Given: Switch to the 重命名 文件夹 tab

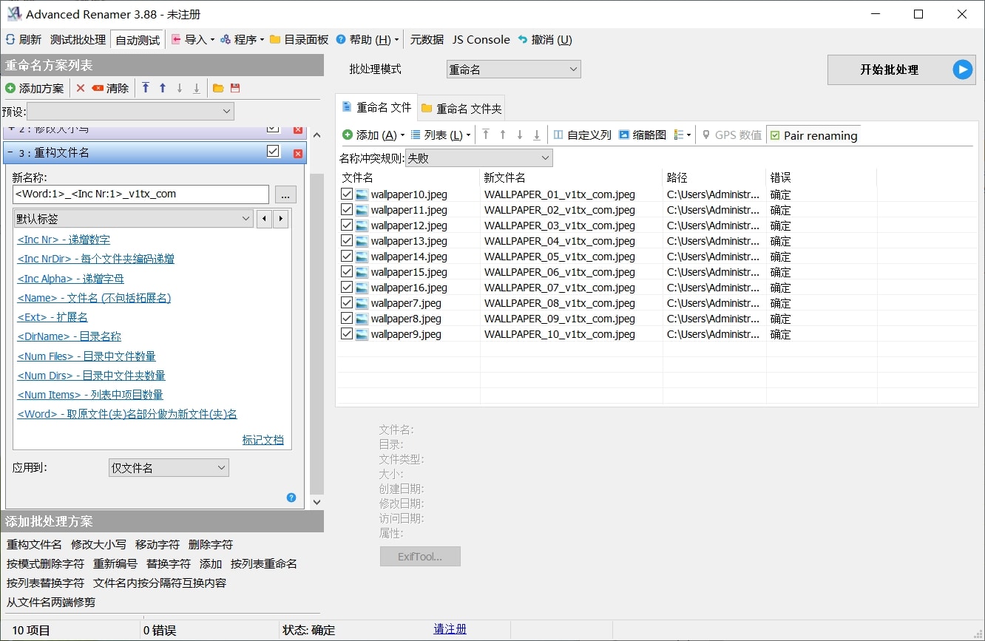Looking at the screenshot, I should 461,109.
